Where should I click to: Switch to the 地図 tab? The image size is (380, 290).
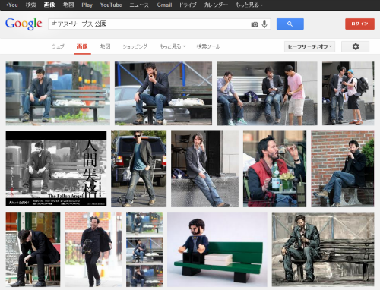point(105,46)
